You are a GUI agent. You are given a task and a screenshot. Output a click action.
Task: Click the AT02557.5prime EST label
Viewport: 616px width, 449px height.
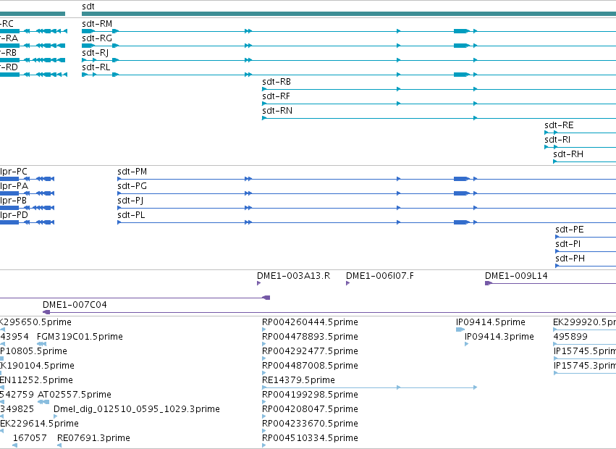(75, 395)
